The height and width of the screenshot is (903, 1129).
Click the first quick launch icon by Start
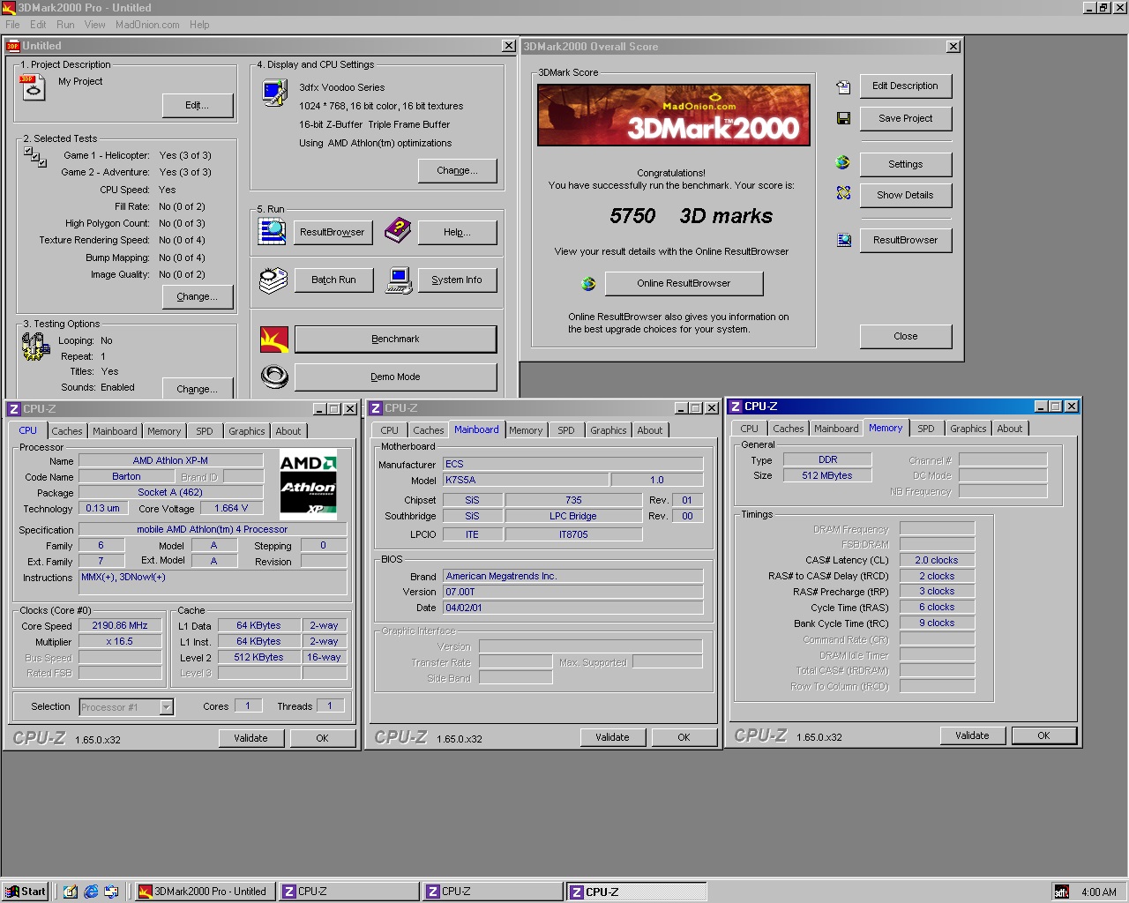tap(71, 892)
